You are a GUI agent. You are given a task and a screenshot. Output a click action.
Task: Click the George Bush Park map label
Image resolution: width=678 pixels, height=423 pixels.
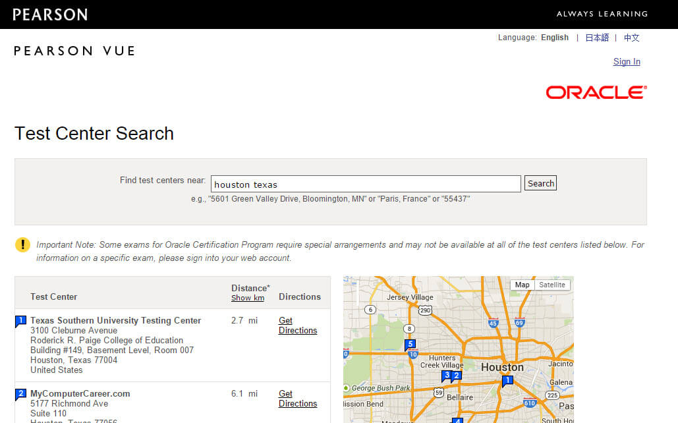[381, 388]
